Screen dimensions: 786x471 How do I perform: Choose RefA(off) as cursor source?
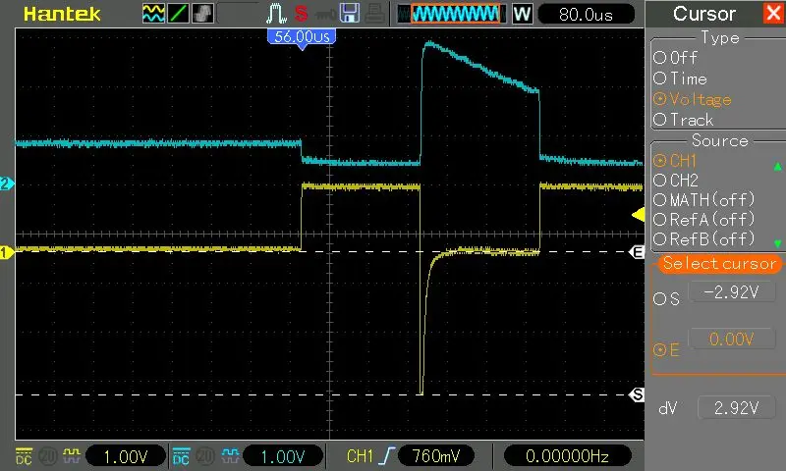tap(703, 219)
